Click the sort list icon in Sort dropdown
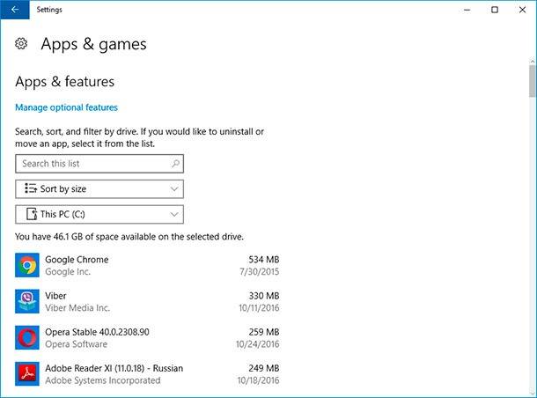The image size is (537, 398). pos(31,188)
